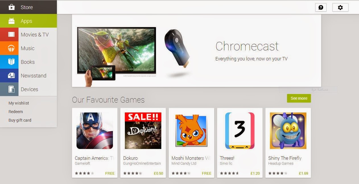Open settings gear button
Screen dimensions: 359x184
click(x=340, y=7)
